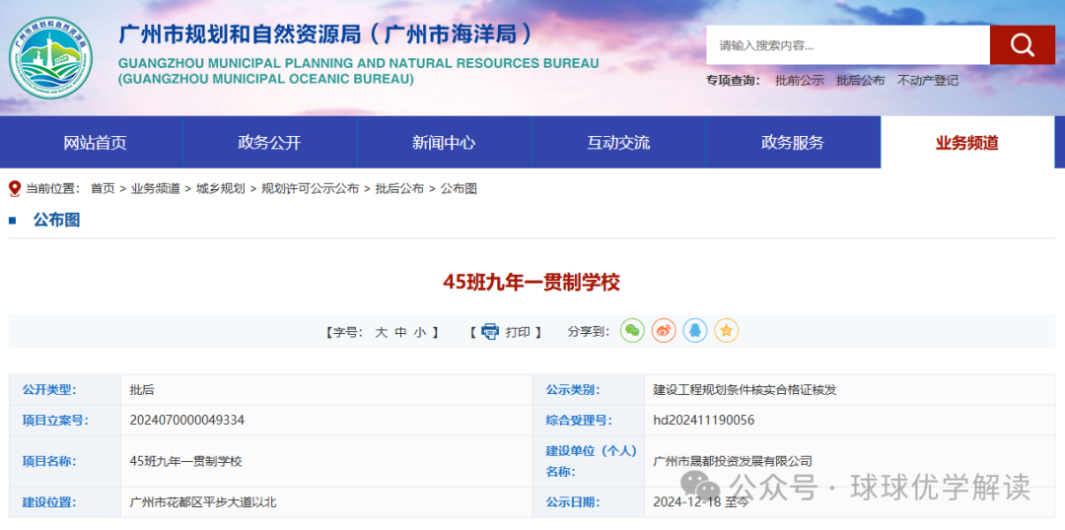
Task: Open the 政务公开 navigation tab
Action: tap(269, 143)
